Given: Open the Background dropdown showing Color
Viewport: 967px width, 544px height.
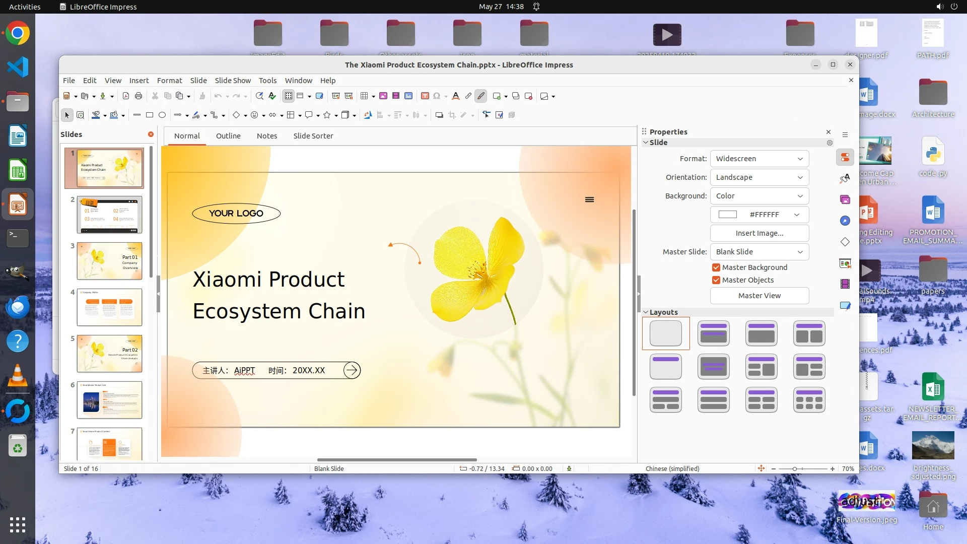Looking at the screenshot, I should tap(759, 196).
